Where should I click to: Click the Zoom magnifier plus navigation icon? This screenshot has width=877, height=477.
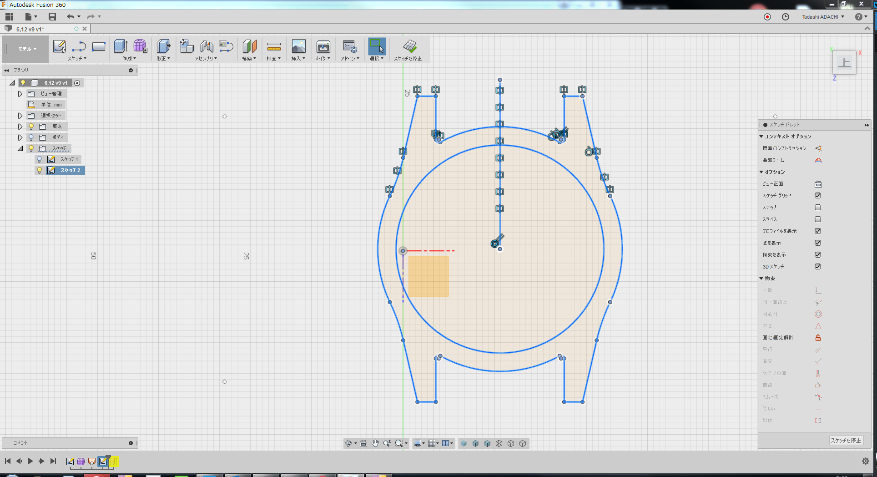click(387, 443)
